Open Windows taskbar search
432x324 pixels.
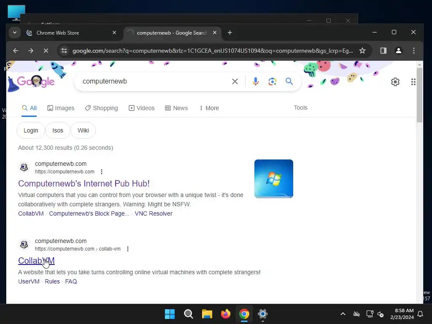pyautogui.click(x=189, y=314)
